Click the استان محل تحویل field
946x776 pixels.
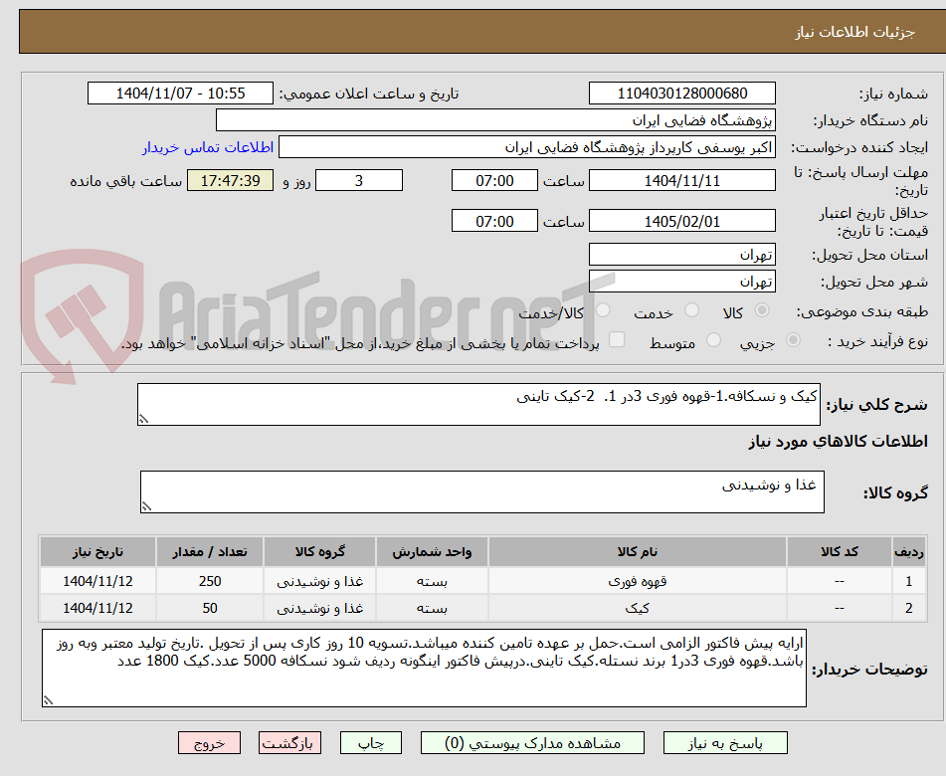[681, 255]
